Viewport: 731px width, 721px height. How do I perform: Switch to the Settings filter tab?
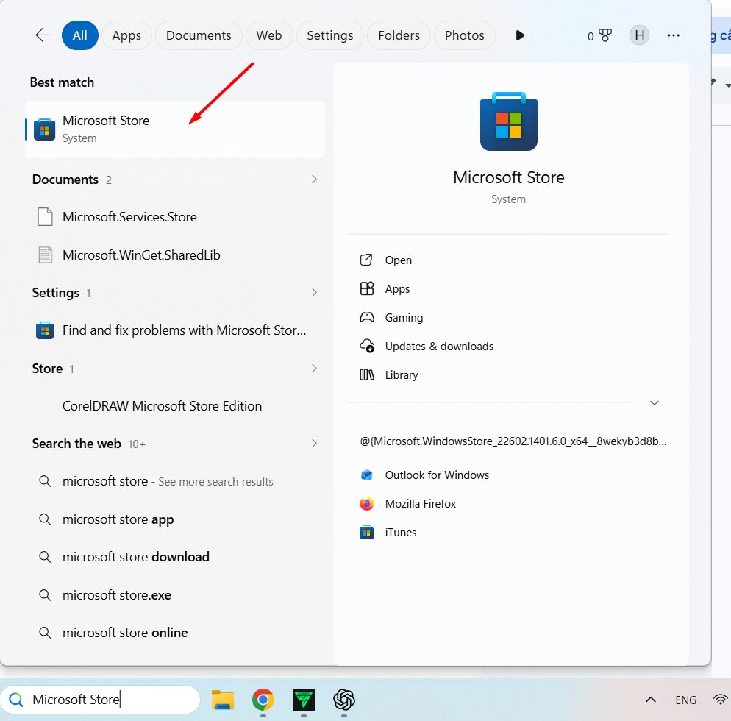(329, 35)
